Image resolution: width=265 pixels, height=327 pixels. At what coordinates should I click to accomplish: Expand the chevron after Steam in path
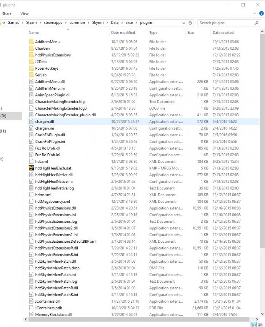point(40,23)
